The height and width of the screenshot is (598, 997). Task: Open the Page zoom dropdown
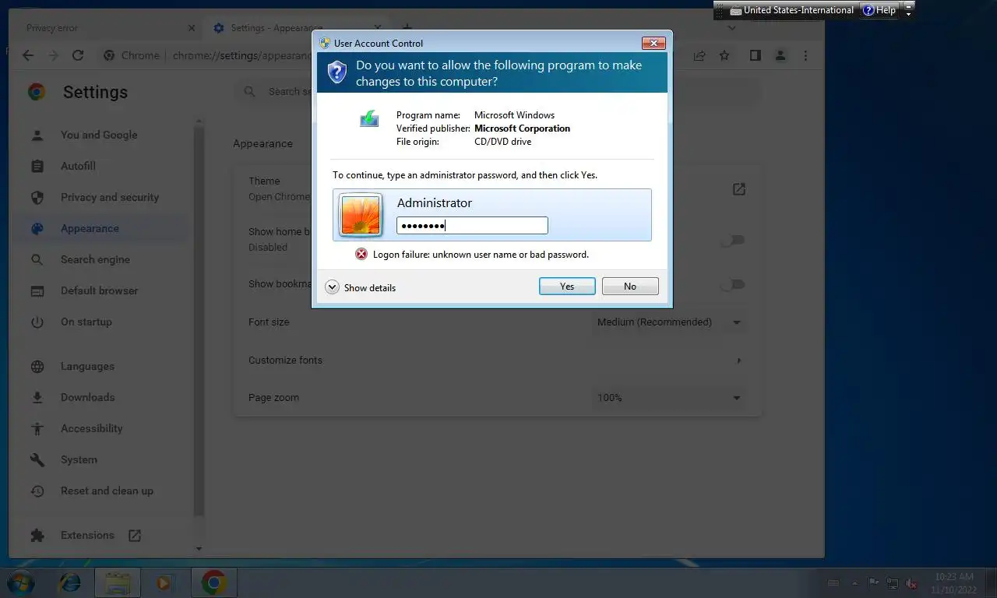[671, 398]
